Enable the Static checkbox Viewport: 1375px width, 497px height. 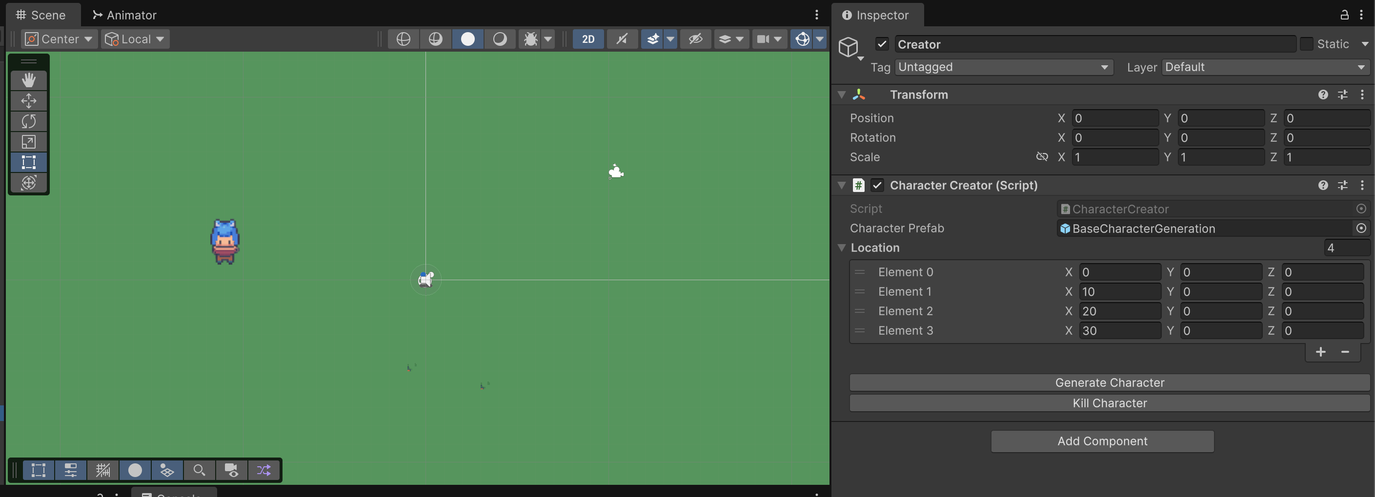pyautogui.click(x=1306, y=44)
